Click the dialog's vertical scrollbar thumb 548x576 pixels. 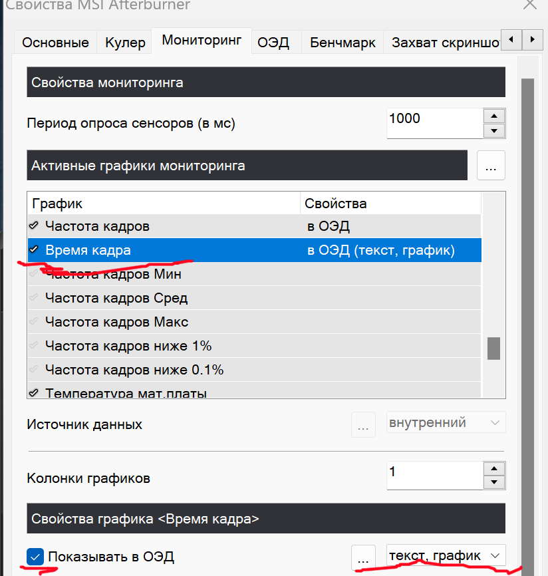[x=527, y=327]
